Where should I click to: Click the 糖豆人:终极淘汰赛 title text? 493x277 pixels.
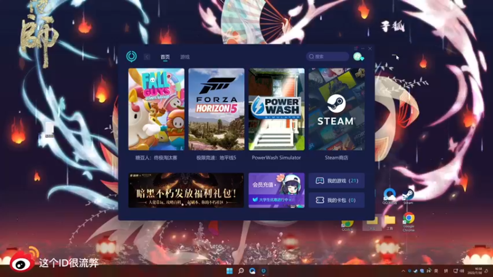157,158
